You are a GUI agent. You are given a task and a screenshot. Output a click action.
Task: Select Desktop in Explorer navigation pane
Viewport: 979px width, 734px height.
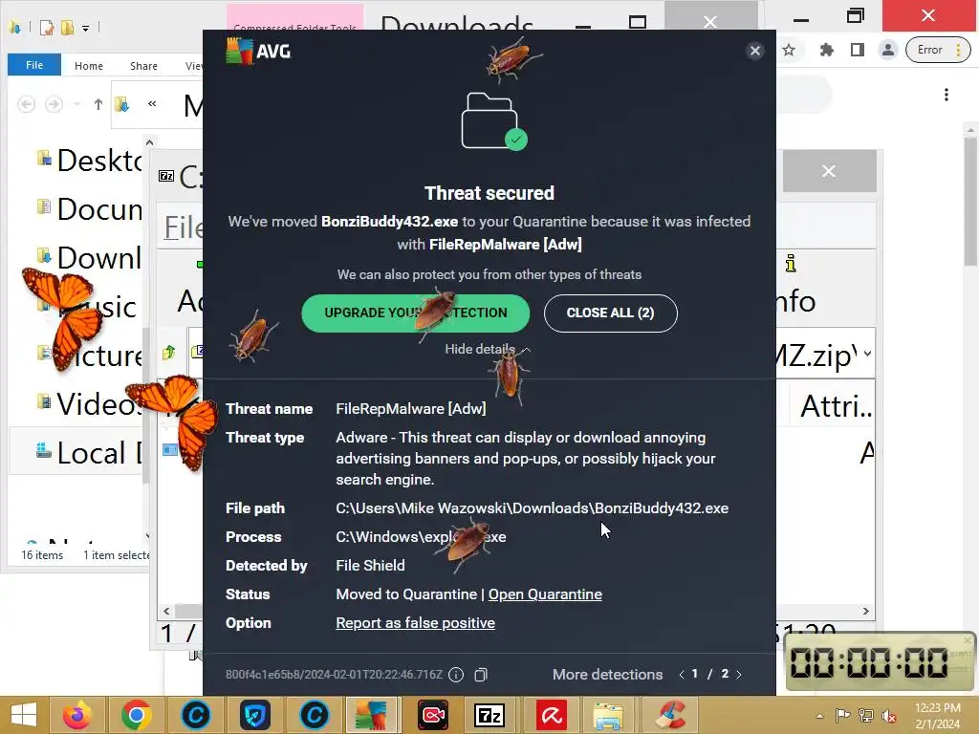point(89,161)
